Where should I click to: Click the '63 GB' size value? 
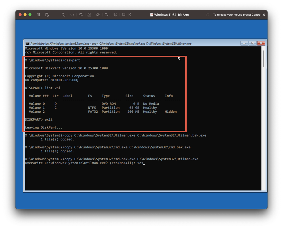coord(134,108)
